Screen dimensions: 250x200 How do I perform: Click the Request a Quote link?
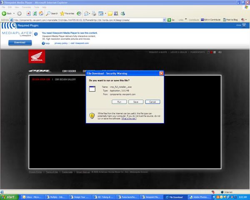(x=158, y=52)
